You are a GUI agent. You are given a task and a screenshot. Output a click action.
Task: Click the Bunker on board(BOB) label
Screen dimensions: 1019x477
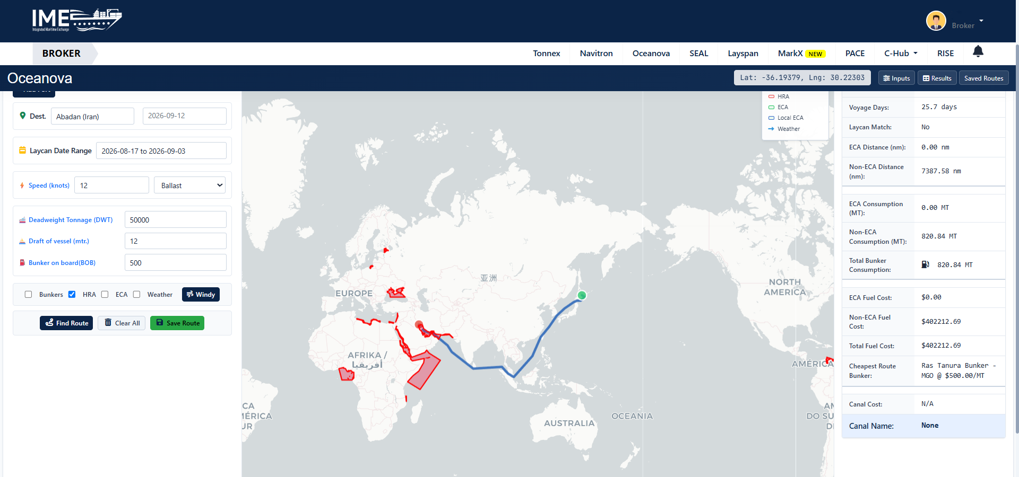pyautogui.click(x=62, y=263)
